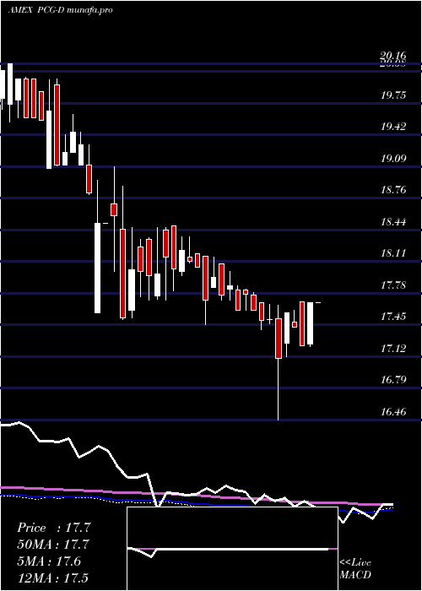Select the 17.45 price axis label
Viewport: 422px width, 591px height.
click(x=393, y=317)
